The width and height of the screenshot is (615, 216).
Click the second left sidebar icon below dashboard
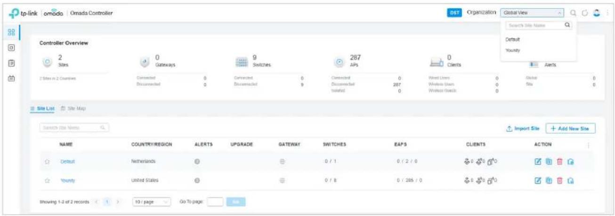pos(11,47)
